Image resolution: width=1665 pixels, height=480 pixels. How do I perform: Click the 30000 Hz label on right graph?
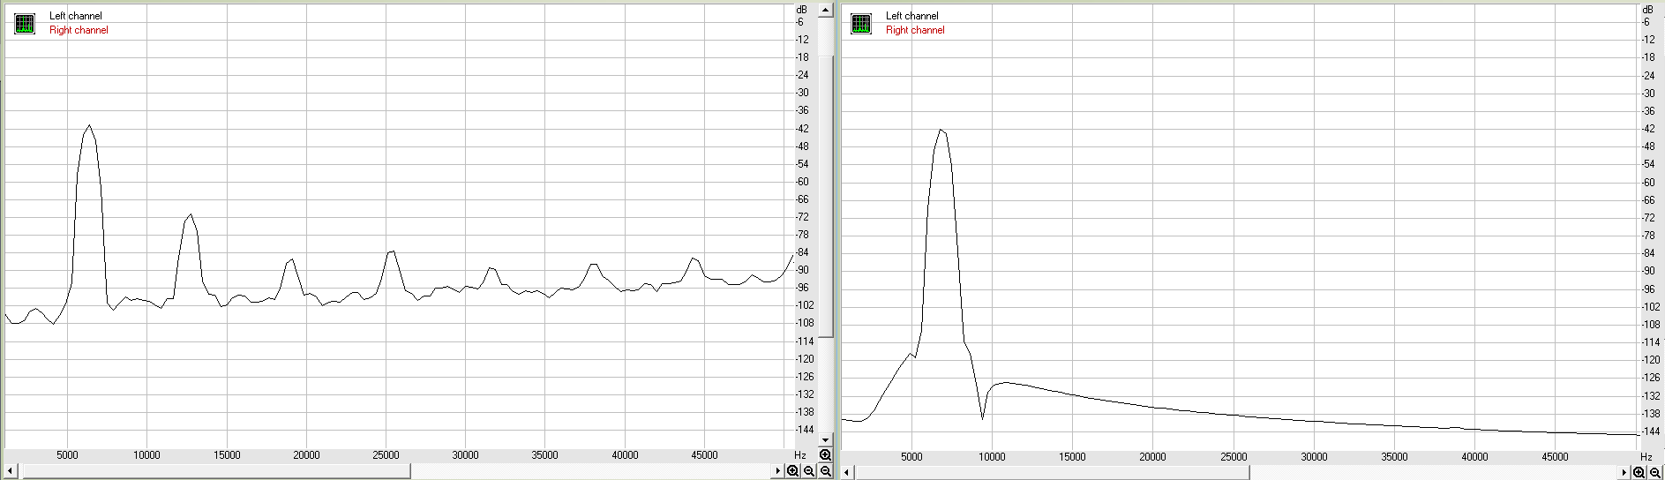[x=1314, y=456]
